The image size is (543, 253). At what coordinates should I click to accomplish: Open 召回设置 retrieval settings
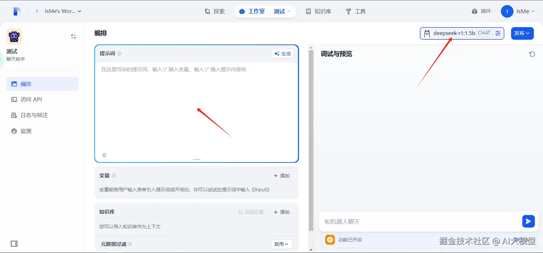(251, 212)
